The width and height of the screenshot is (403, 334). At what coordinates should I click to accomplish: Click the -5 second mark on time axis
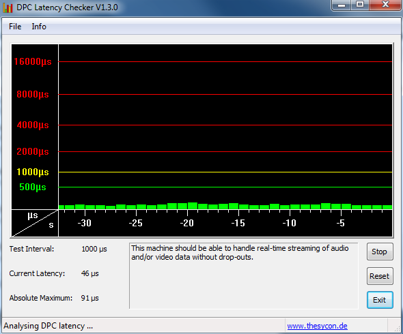pos(340,223)
